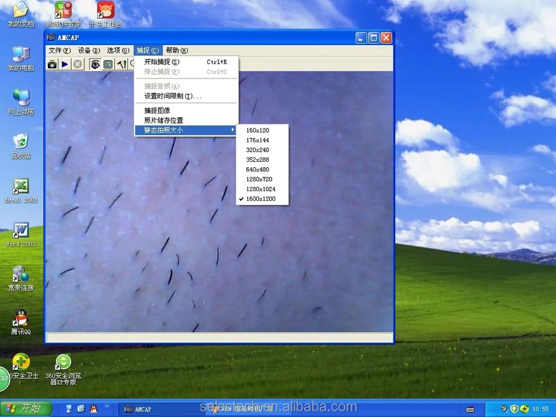Click the camera snapshot toolbar icon
556x417 pixels.
point(52,64)
